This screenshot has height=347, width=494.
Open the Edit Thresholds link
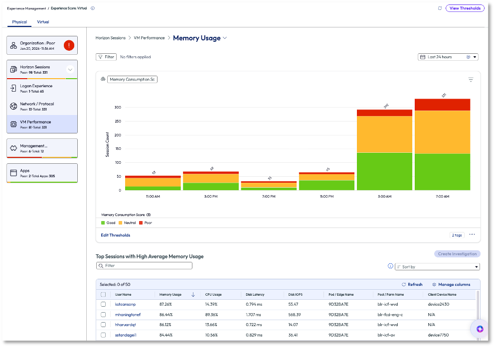115,235
